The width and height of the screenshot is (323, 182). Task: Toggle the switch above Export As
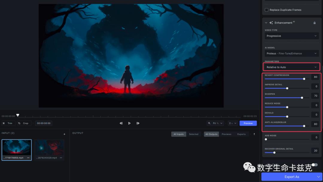coord(314,165)
